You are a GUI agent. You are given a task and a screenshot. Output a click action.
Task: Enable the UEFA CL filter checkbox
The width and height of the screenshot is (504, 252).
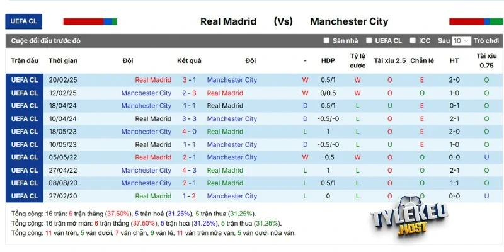[x=369, y=41]
